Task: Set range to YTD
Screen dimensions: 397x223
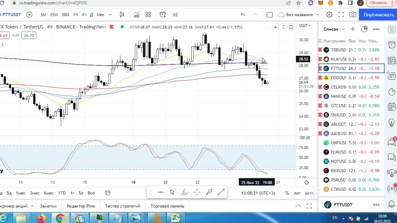Action: (x=62, y=193)
